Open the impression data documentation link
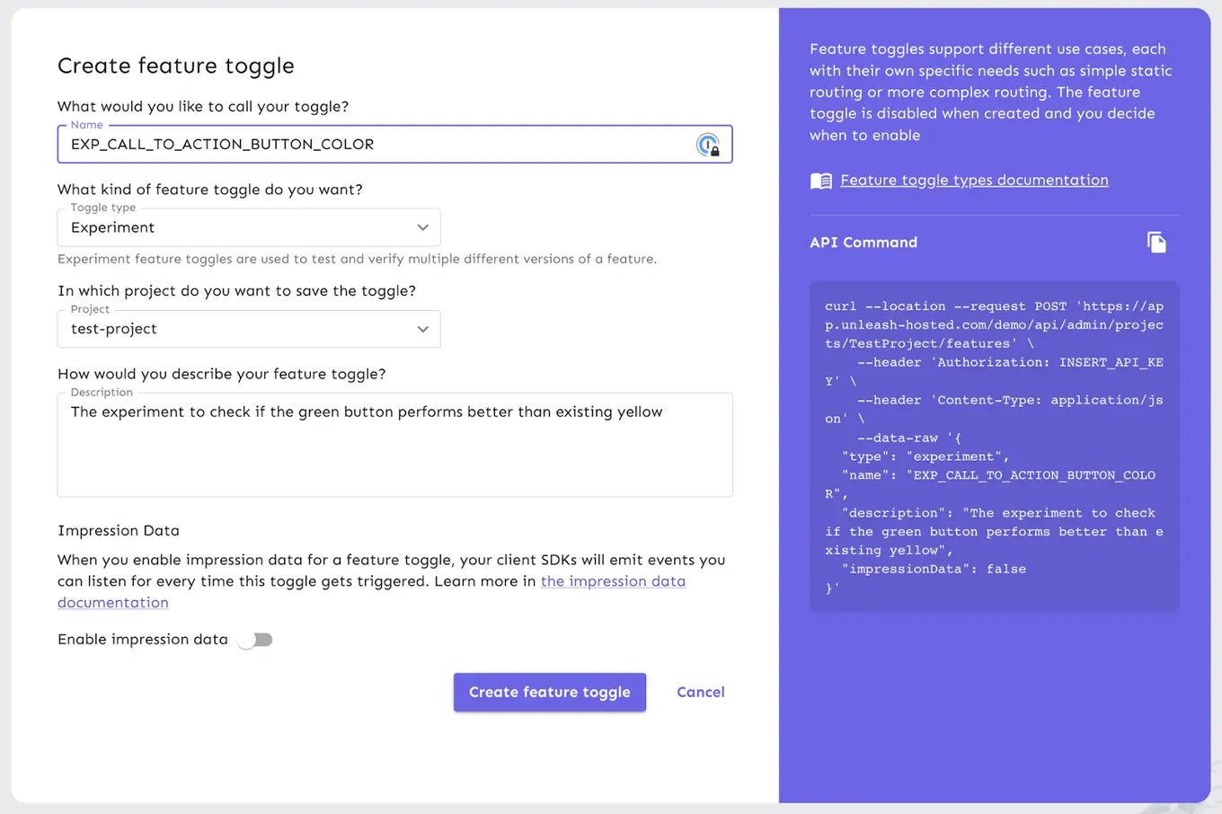The height and width of the screenshot is (814, 1222). 613,581
